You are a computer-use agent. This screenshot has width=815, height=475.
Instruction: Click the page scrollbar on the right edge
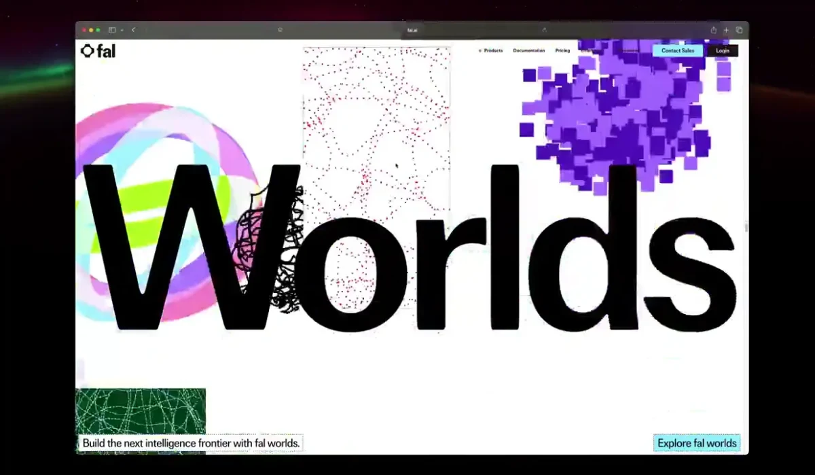[x=746, y=228]
